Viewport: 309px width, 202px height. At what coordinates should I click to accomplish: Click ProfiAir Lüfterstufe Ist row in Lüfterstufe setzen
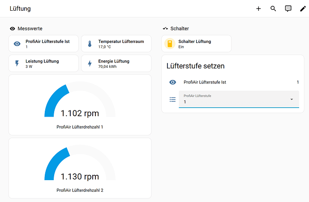pyautogui.click(x=234, y=82)
